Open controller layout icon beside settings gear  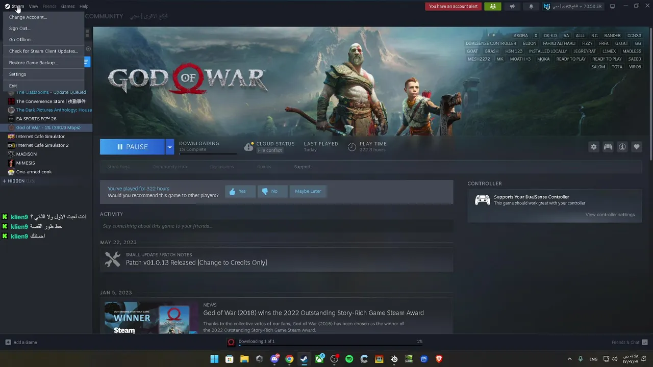point(608,147)
